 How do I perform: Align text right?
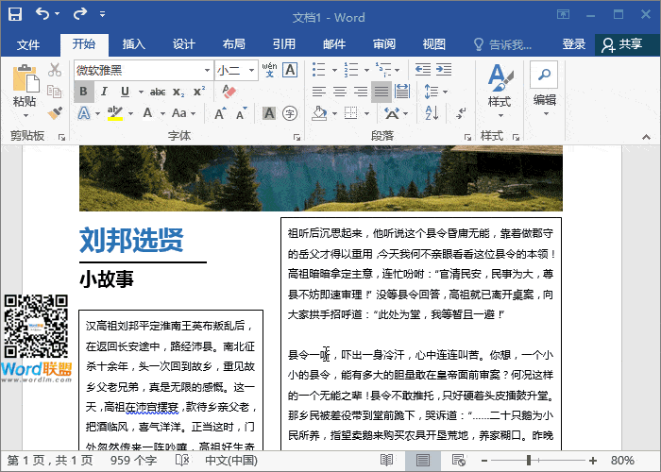[x=361, y=92]
